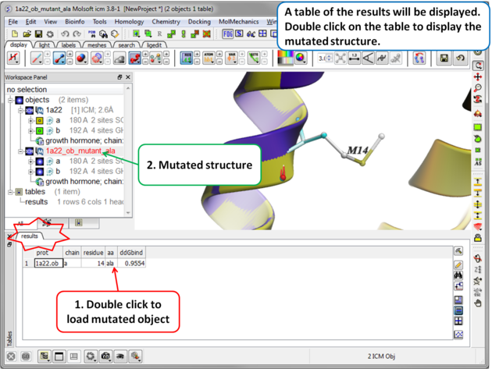Toggle display square for 1a22 chain a
The image size is (492, 369).
tap(39, 121)
